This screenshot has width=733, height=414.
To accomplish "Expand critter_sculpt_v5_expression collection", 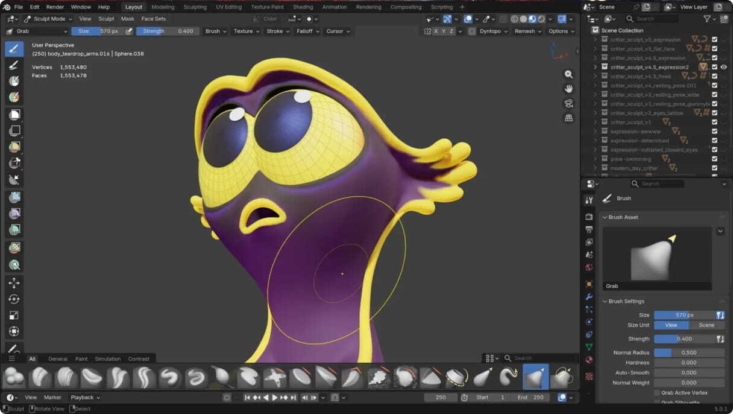I will (x=596, y=40).
